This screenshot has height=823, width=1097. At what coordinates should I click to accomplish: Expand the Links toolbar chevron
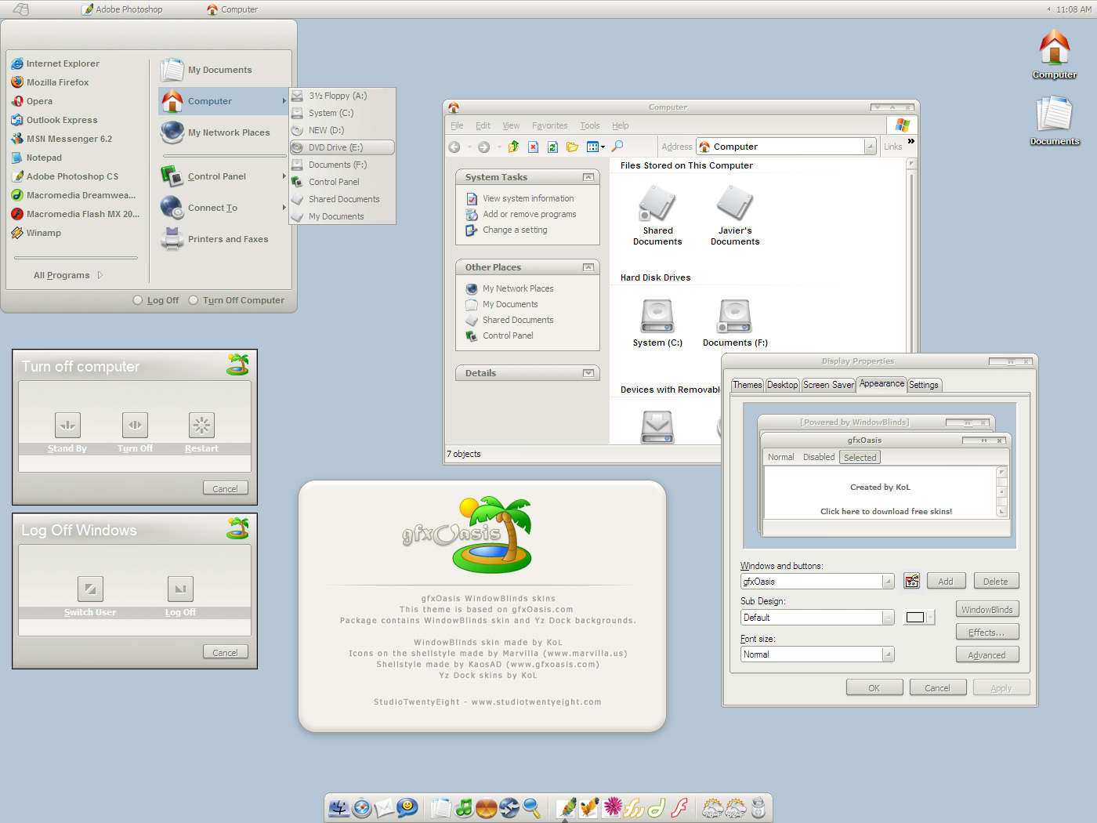(x=911, y=142)
